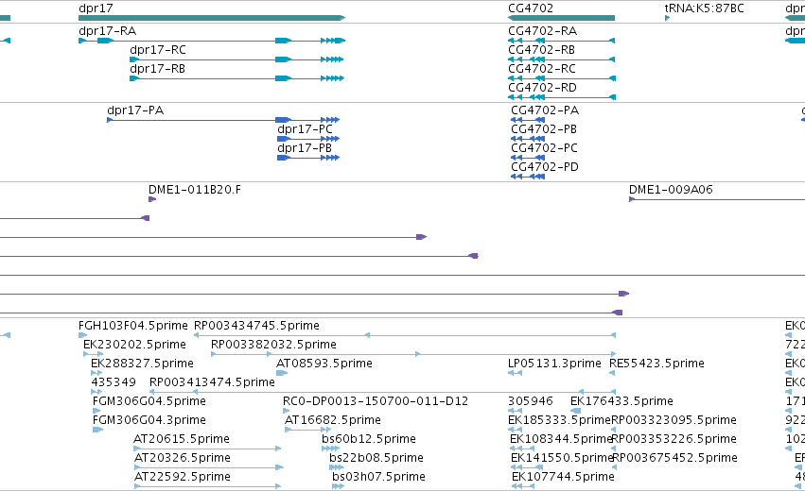Click RC0-DP0013-150700-011-D12 feature
Viewport: 805px width, 491px height.
(286, 411)
